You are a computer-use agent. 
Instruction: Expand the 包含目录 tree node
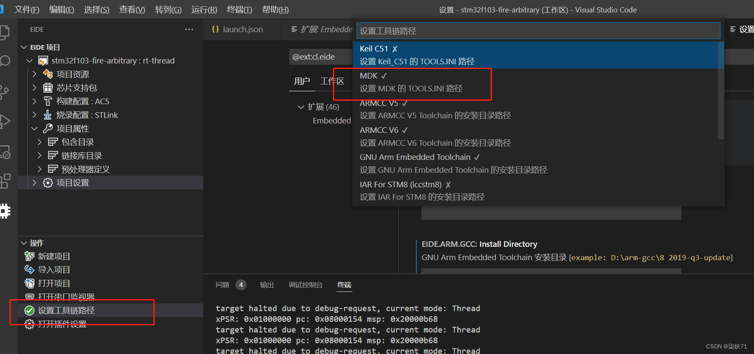pyautogui.click(x=40, y=142)
